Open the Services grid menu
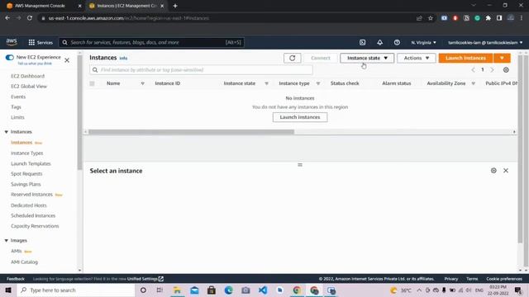Screen dimensions: 529x297 click(x=41, y=42)
